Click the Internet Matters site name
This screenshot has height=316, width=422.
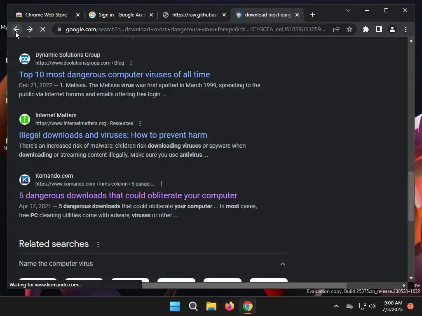pyautogui.click(x=56, y=115)
